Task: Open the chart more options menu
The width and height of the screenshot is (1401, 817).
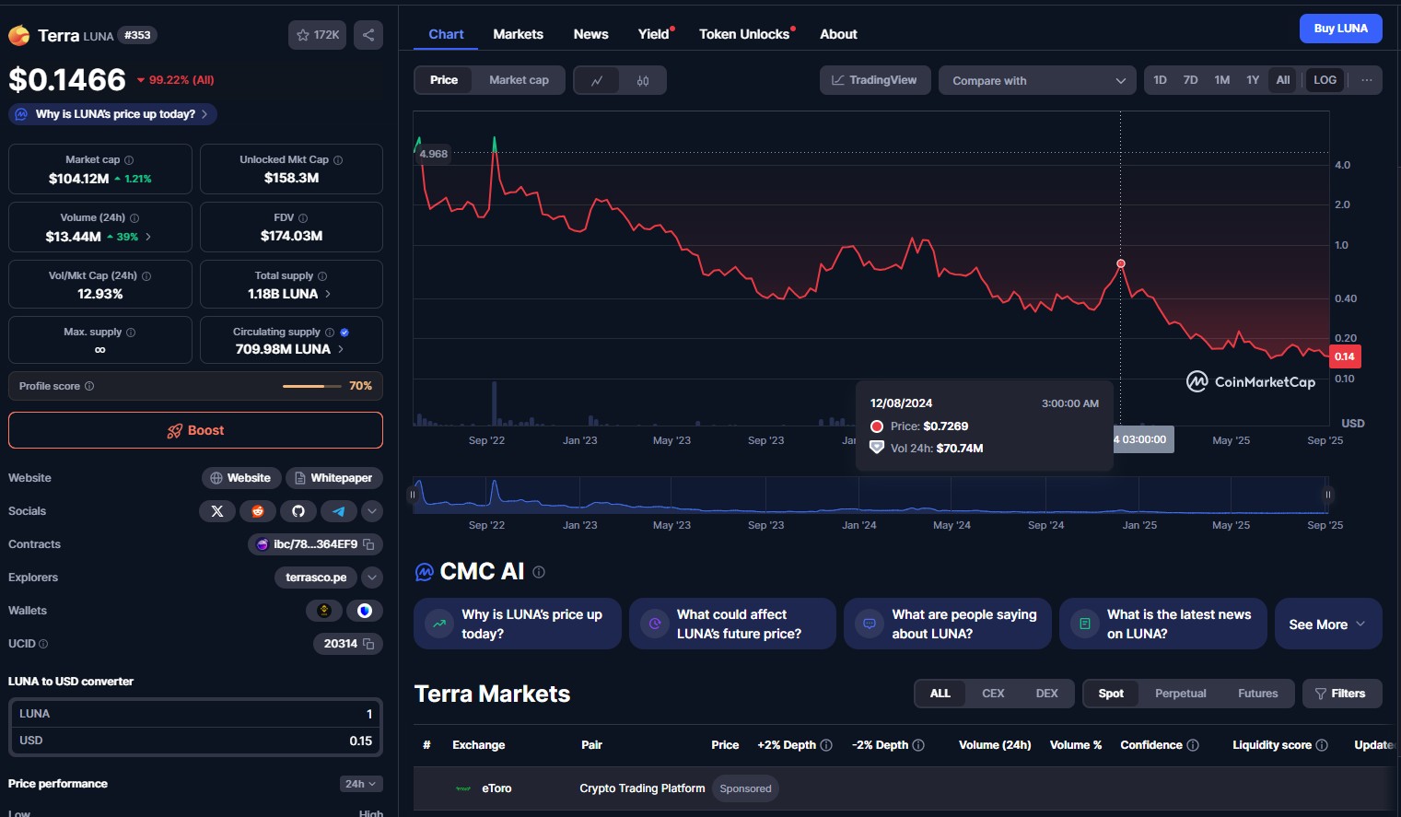Action: click(x=1367, y=80)
